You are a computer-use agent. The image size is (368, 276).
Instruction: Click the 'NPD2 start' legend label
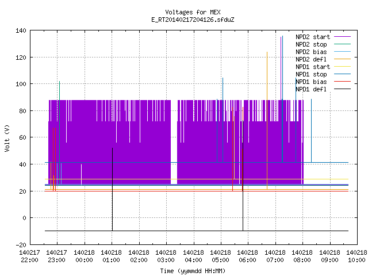313,37
